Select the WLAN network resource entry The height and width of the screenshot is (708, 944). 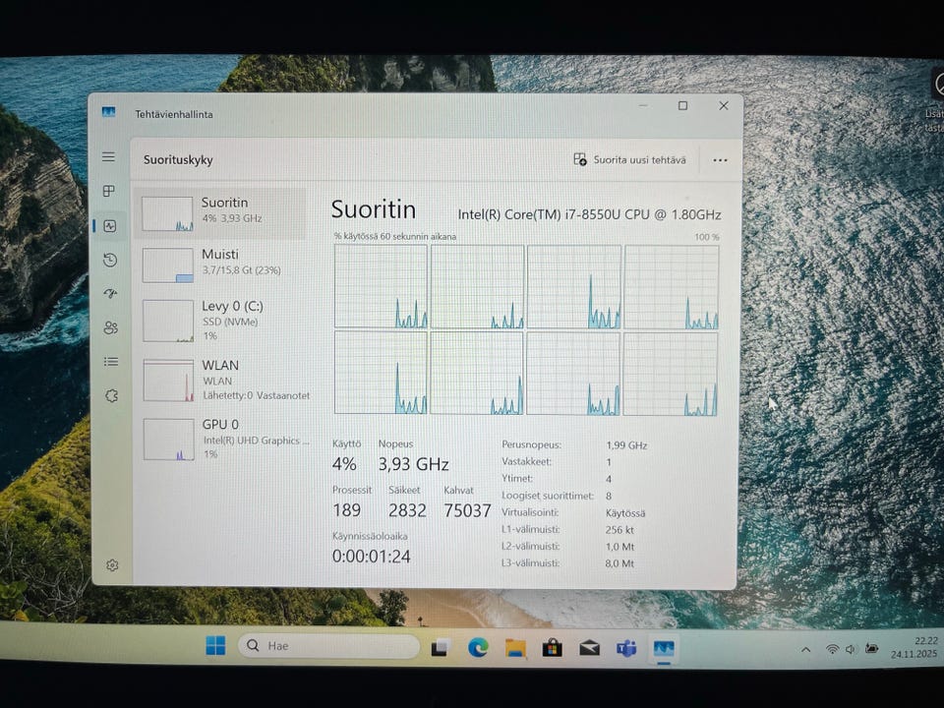(x=221, y=380)
